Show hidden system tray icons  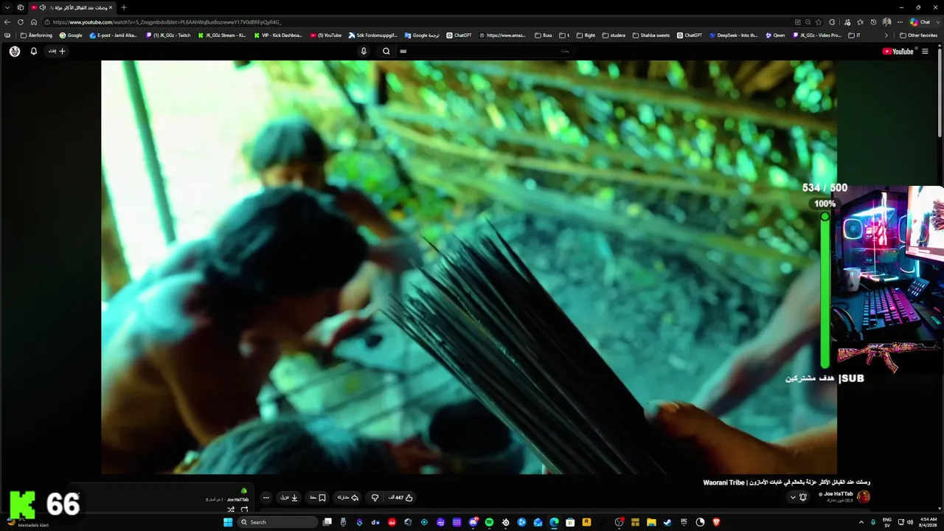(861, 522)
